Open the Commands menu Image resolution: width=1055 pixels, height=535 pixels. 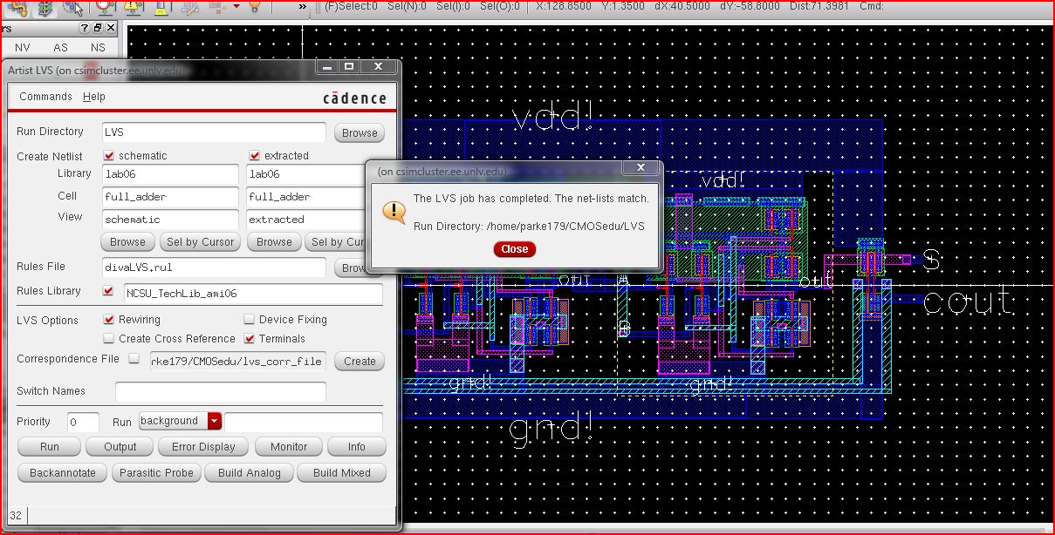pos(45,97)
